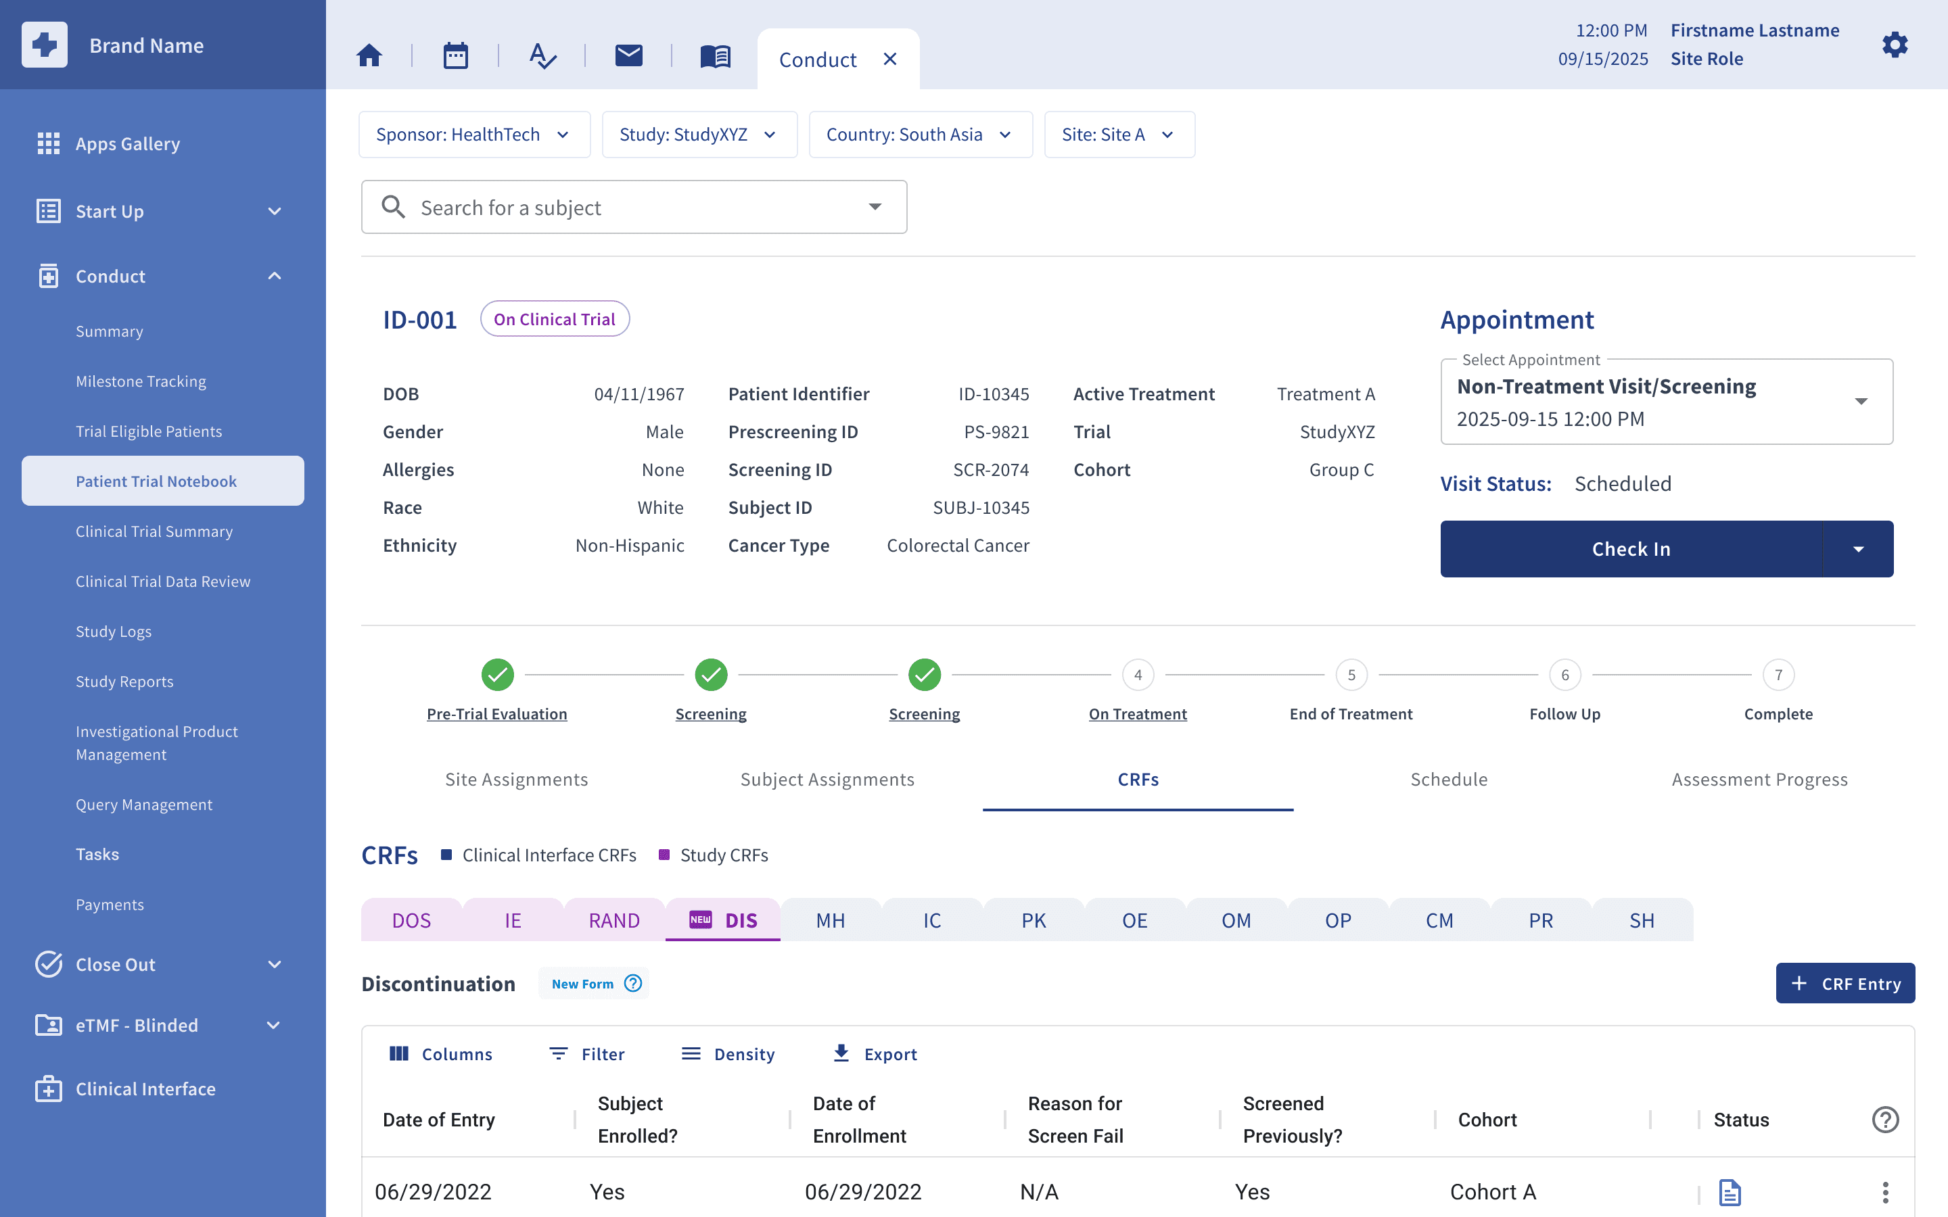
Task: Open the document icon in Status column
Action: (1730, 1192)
